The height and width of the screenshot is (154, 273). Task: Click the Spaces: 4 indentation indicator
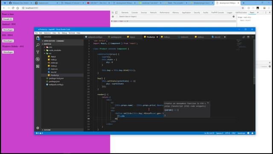tap(220, 133)
